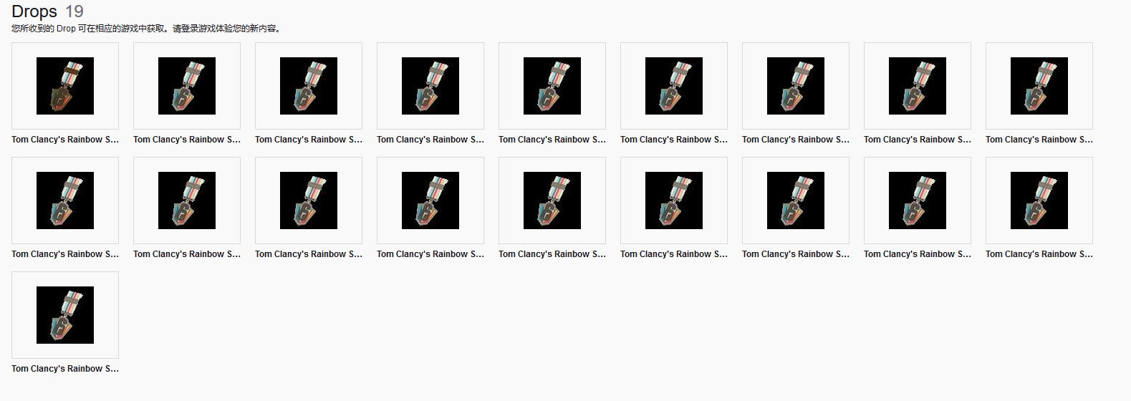Select the second drop medal in the top row
The width and height of the screenshot is (1131, 401).
187,86
